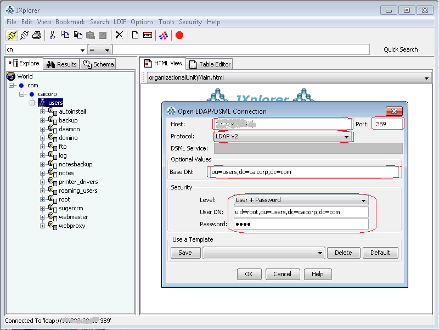Select the roaming_users tree entry
This screenshot has width=439, height=330.
tap(78, 191)
